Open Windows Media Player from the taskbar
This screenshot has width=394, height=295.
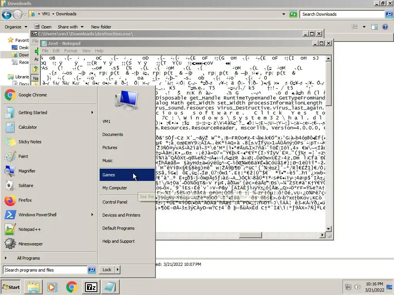52,287
